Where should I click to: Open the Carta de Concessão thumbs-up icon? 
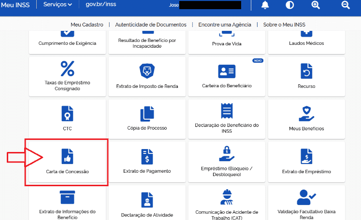pos(67,156)
